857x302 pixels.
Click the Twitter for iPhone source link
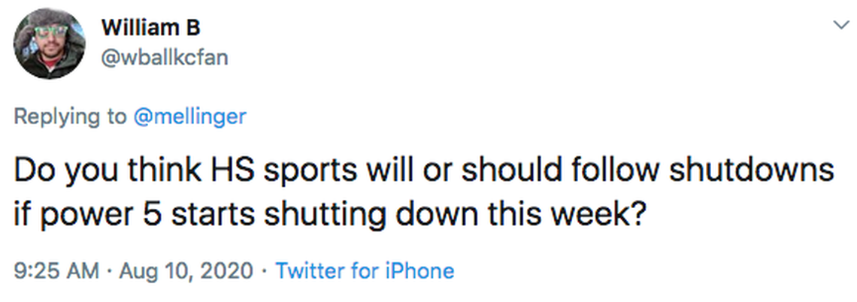365,270
